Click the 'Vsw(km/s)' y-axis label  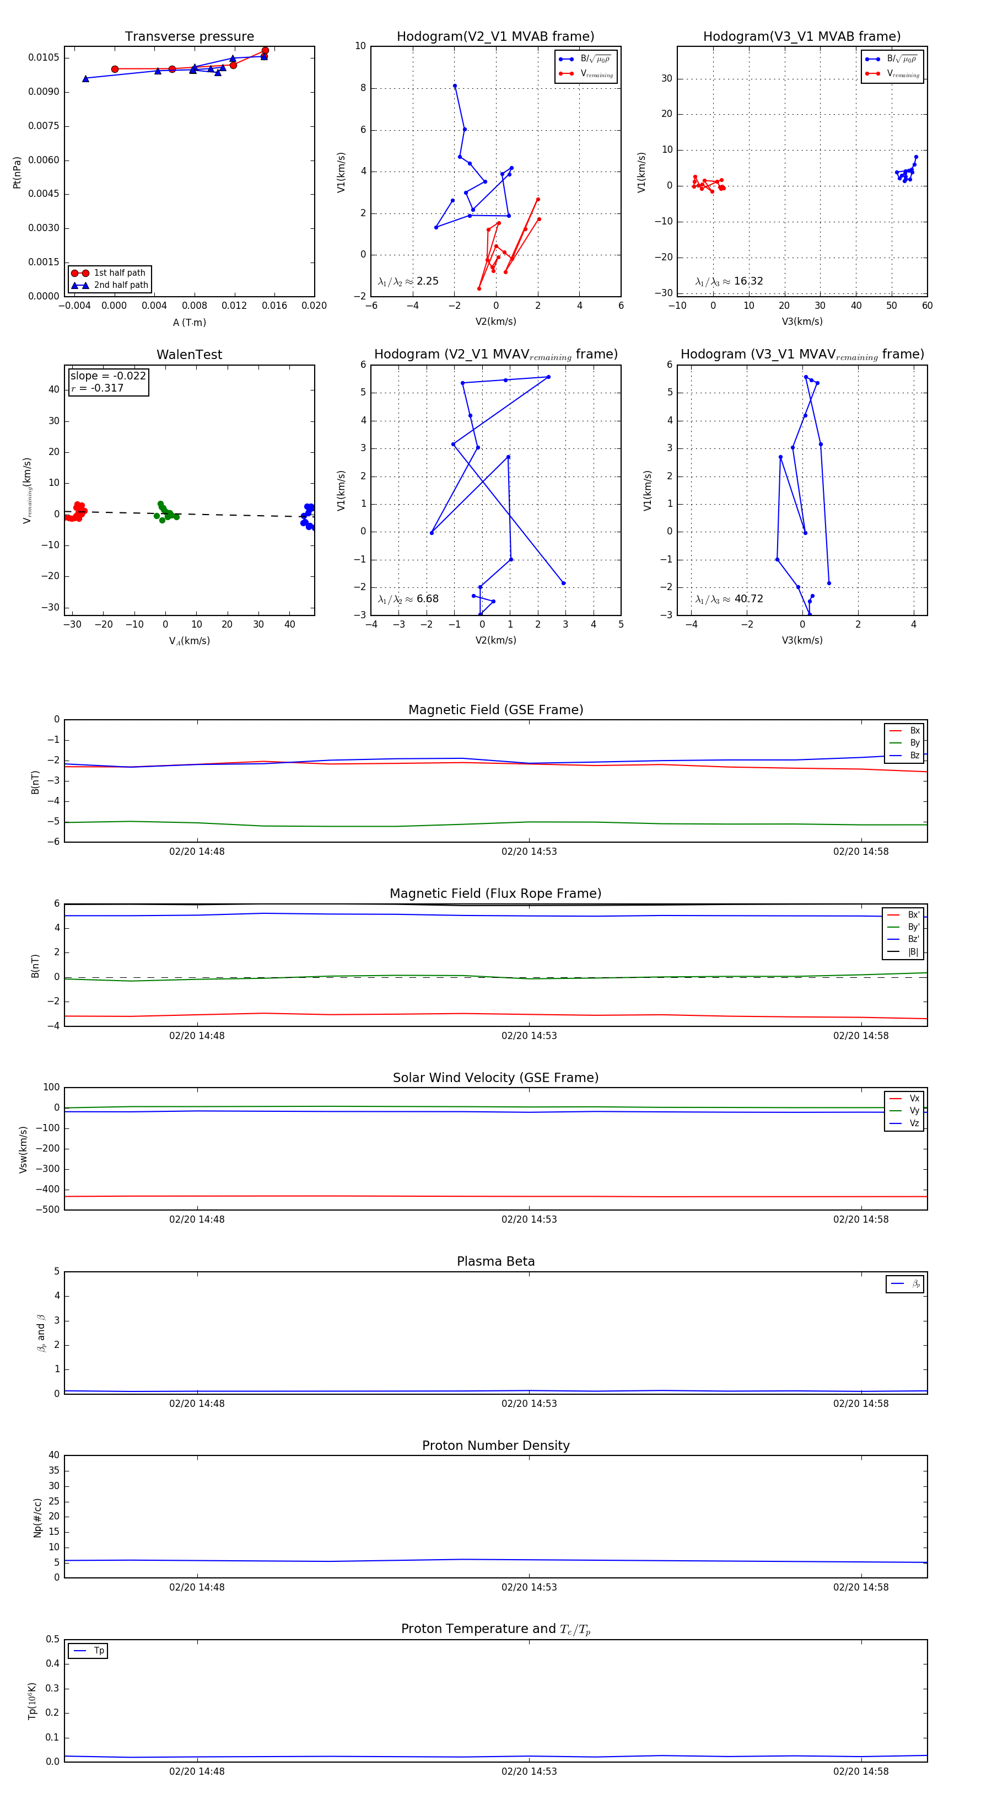tap(23, 1149)
